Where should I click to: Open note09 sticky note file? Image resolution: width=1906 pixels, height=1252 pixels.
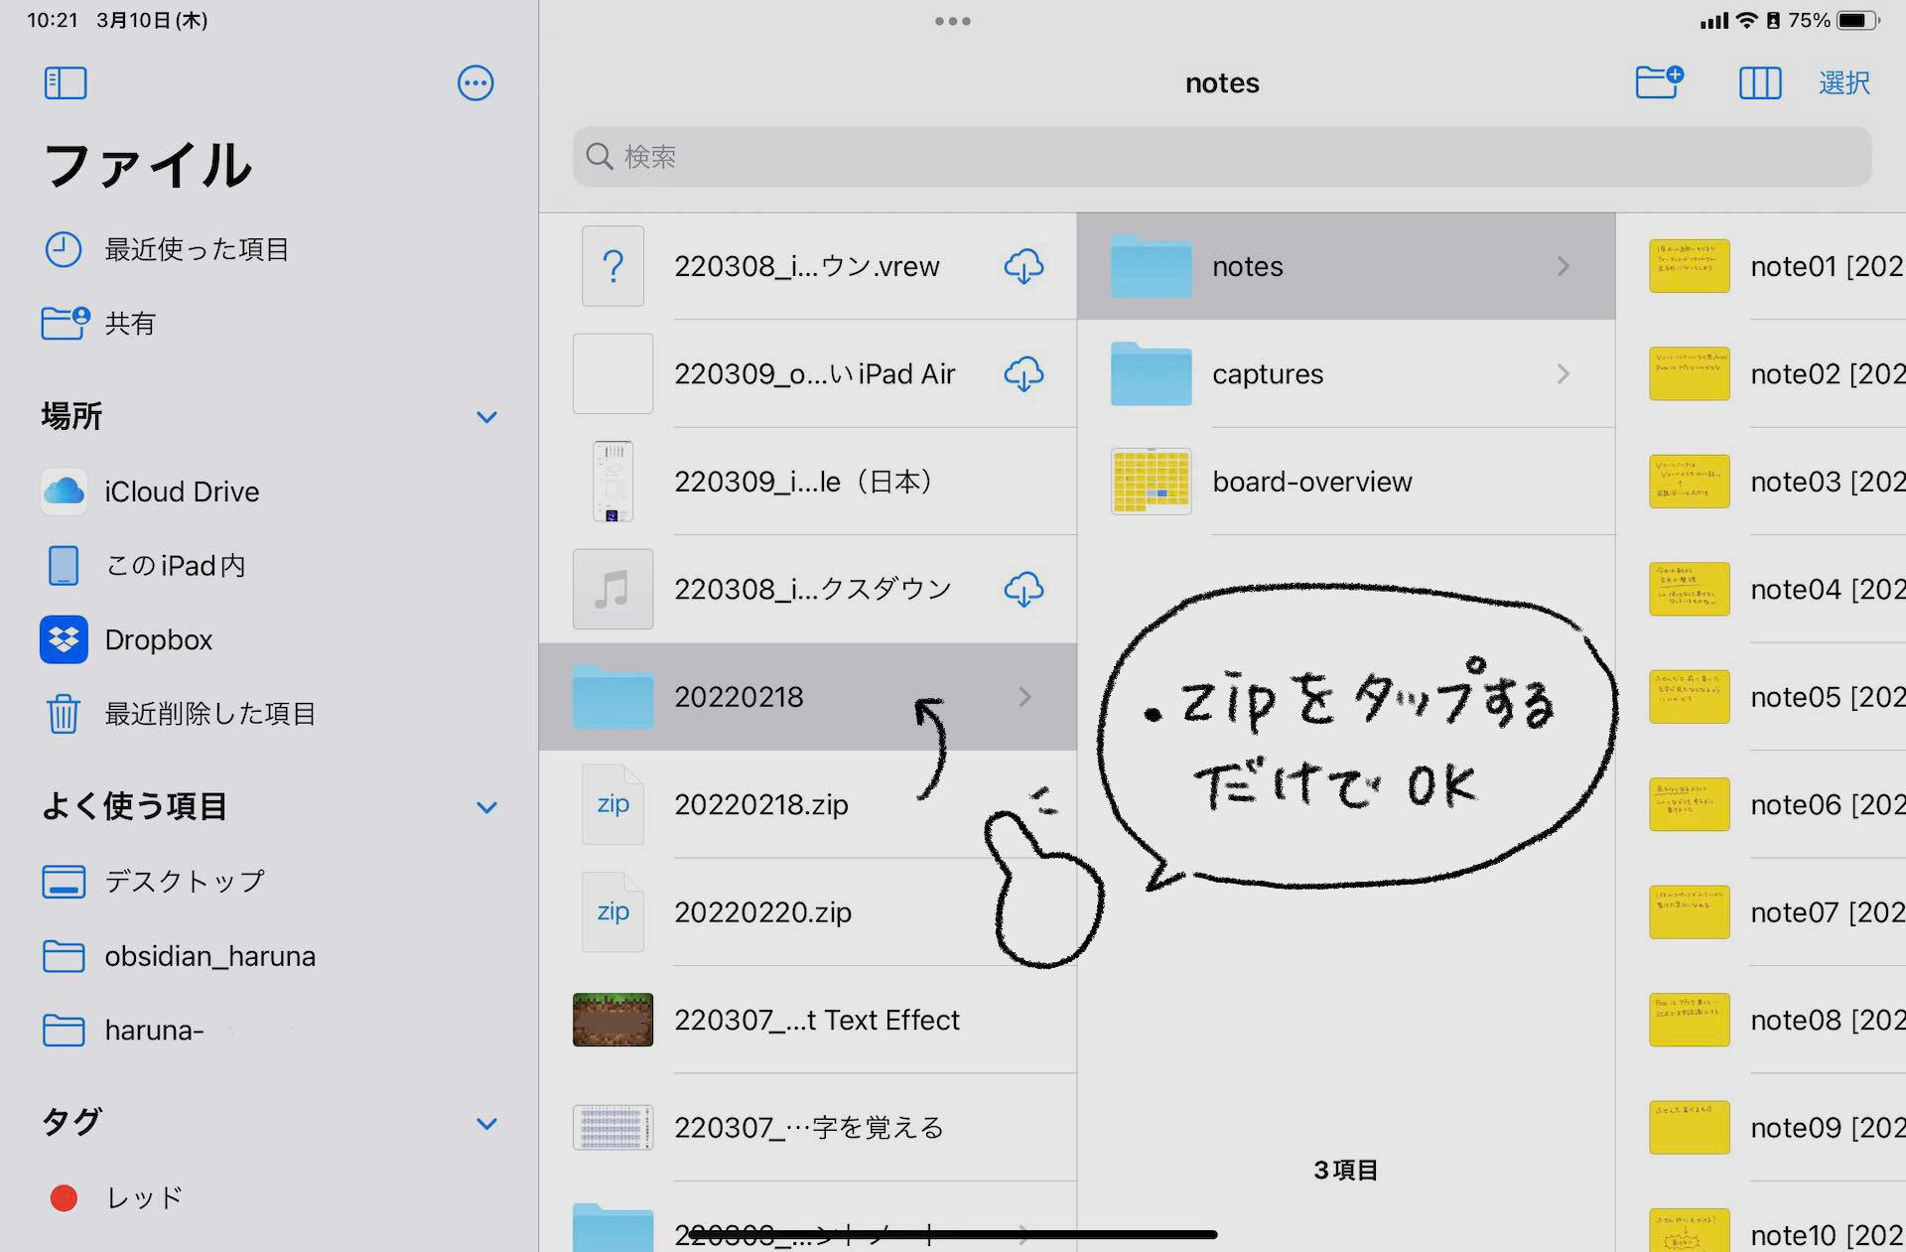(1761, 1128)
